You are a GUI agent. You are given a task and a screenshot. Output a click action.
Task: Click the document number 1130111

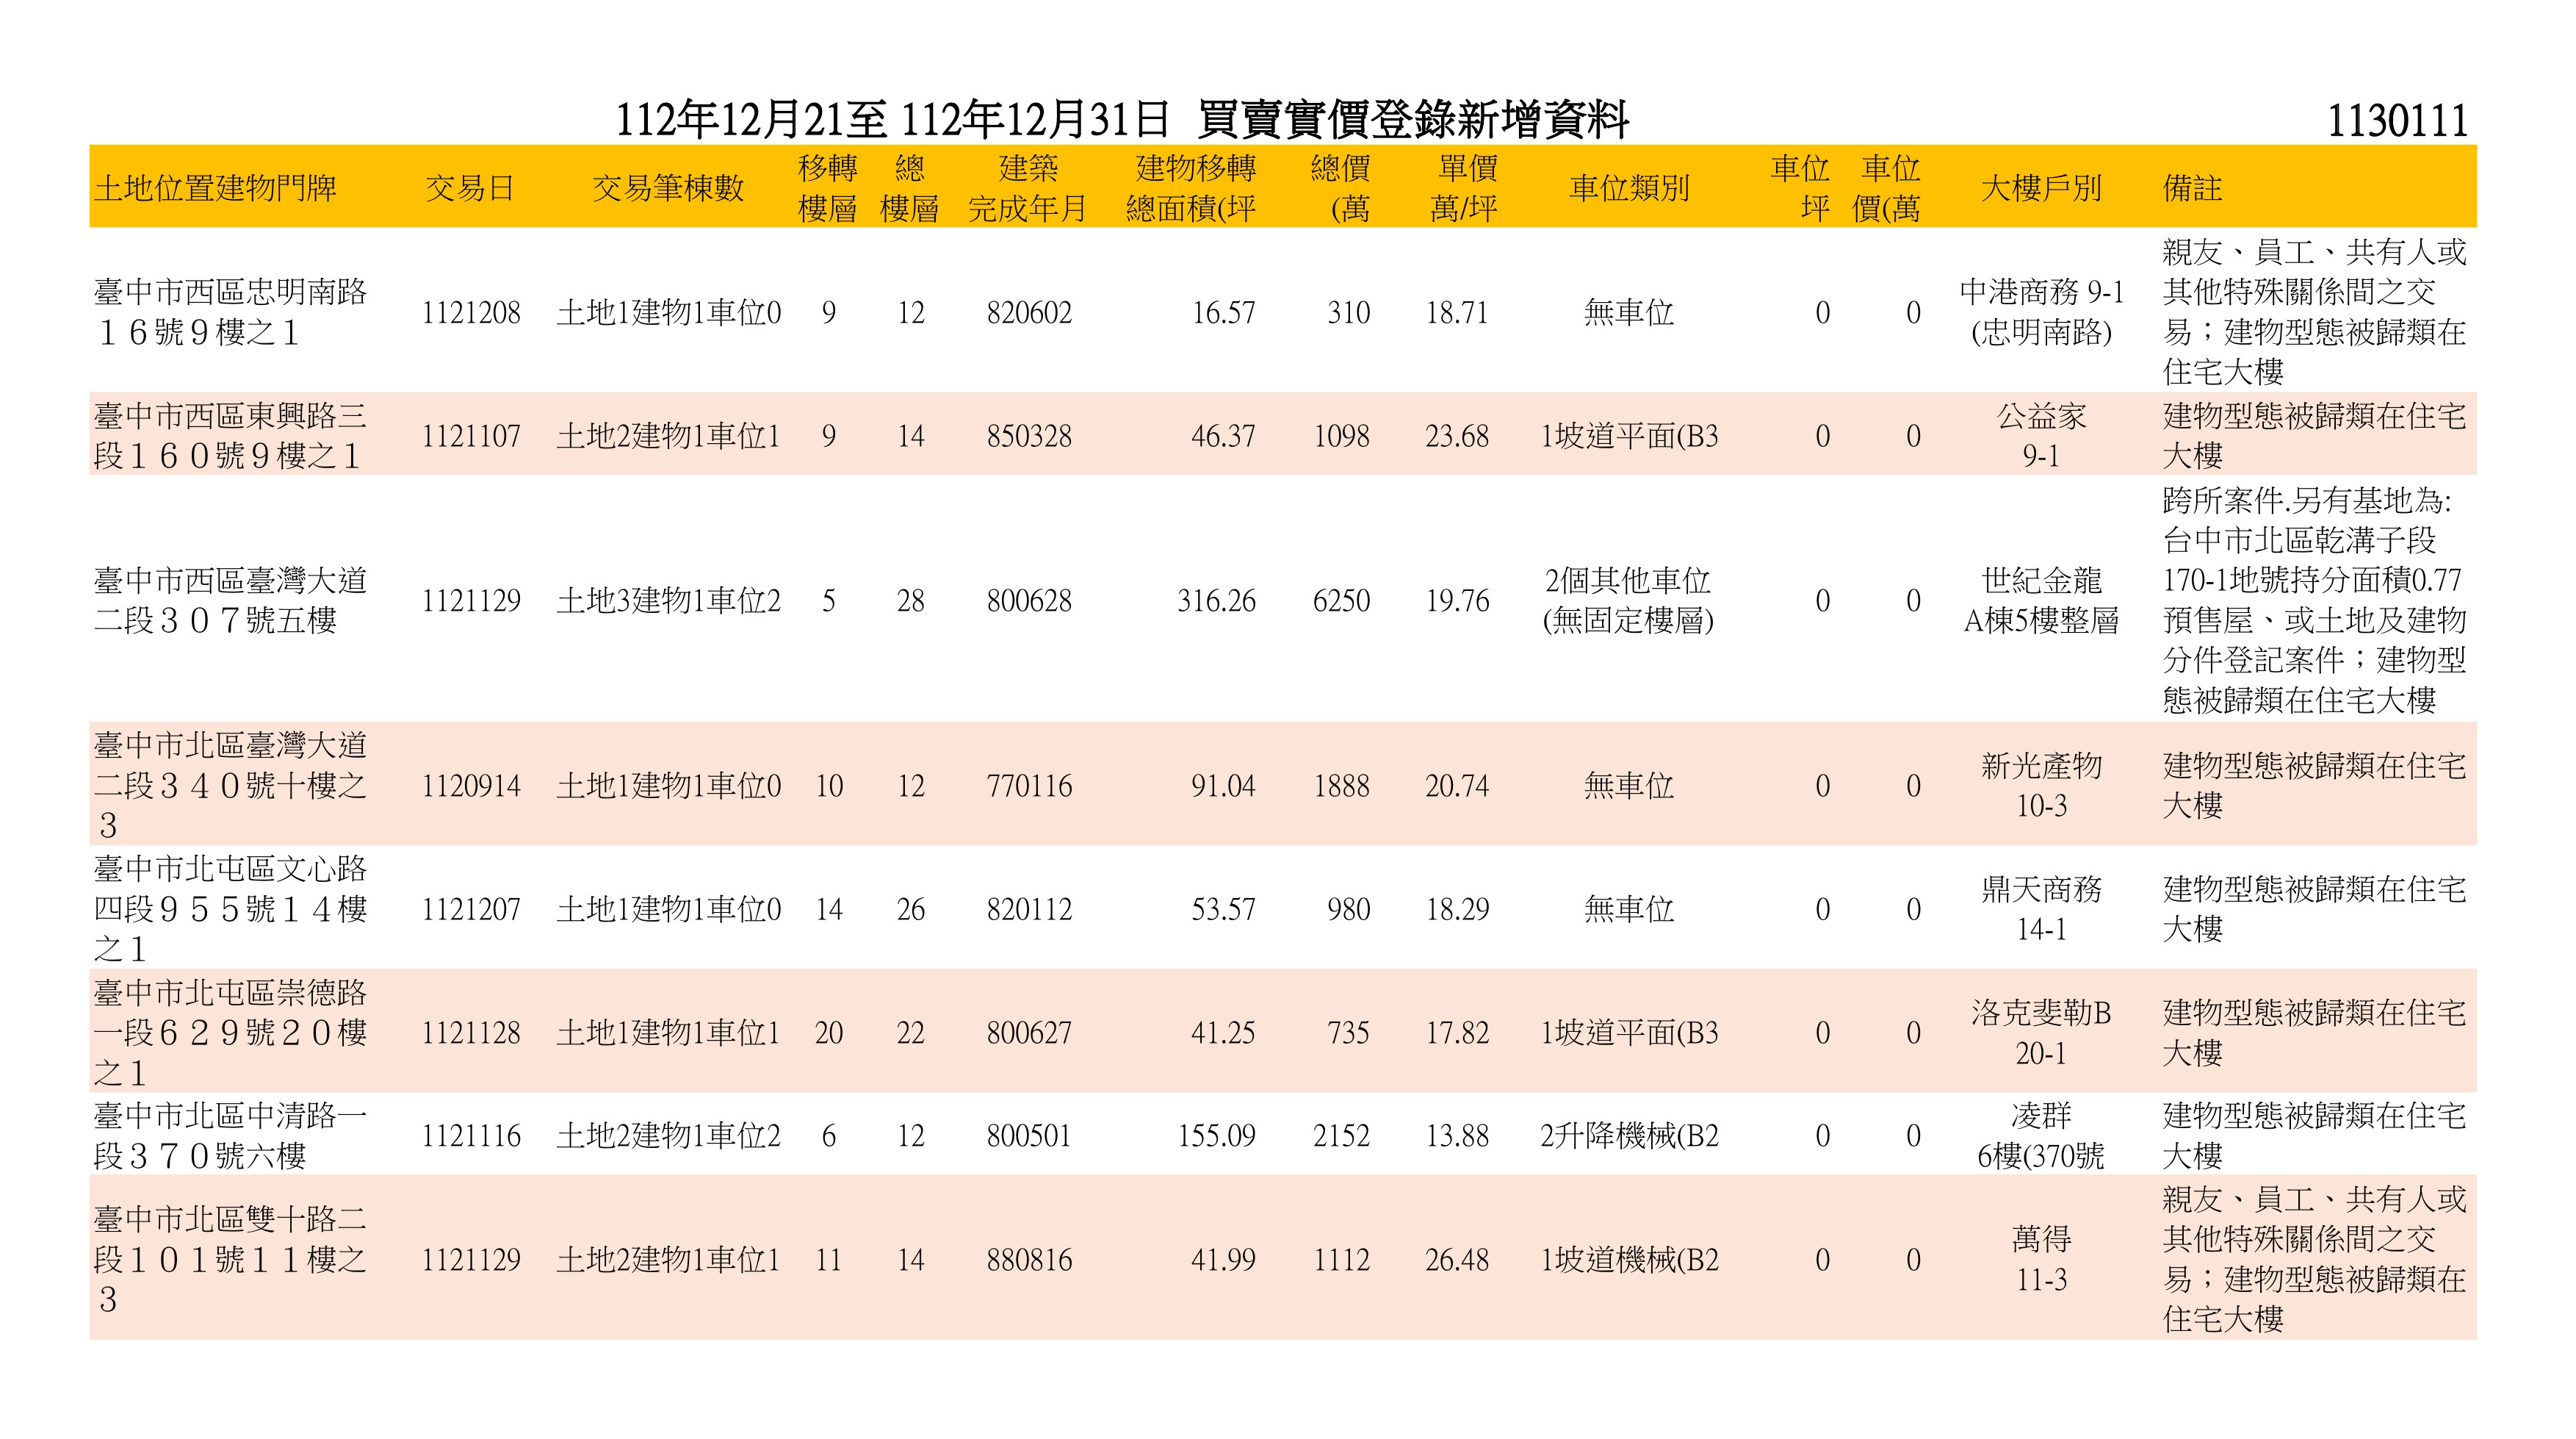coord(2397,121)
